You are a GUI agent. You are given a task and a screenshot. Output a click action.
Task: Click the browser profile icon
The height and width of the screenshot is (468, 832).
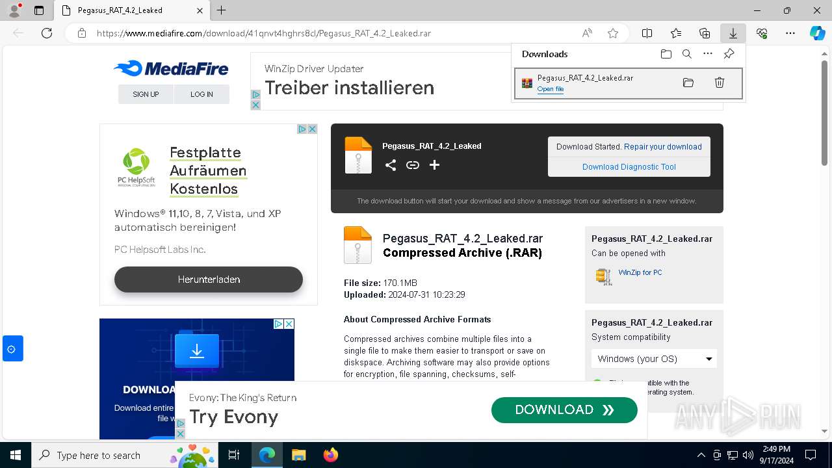(14, 10)
